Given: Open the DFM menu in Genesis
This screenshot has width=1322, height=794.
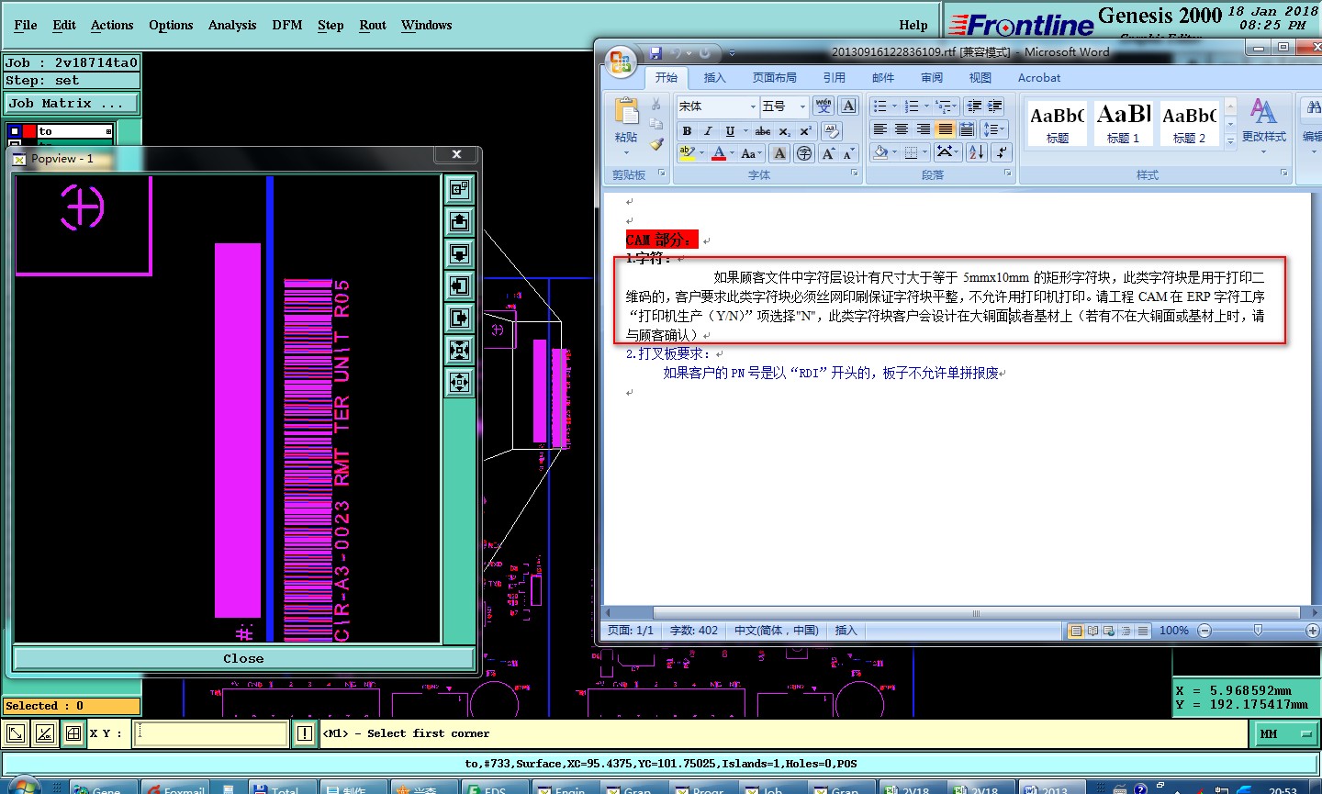Looking at the screenshot, I should point(287,26).
